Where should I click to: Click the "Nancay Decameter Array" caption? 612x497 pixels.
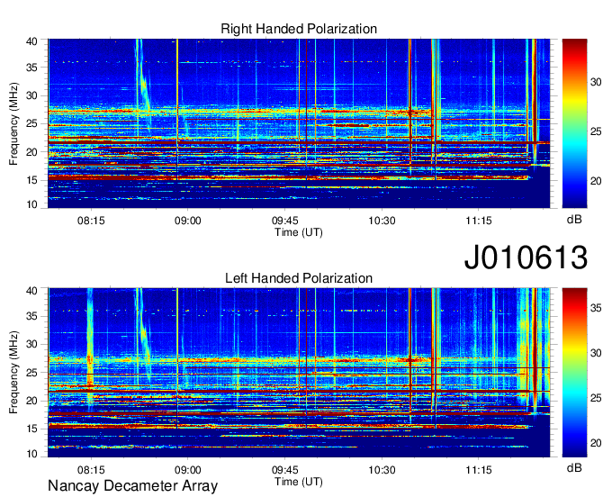[x=132, y=486]
